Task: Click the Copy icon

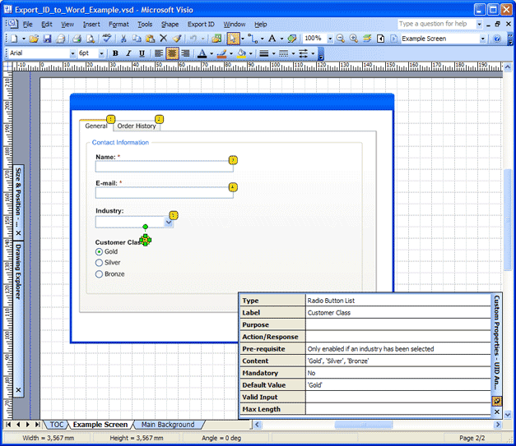Action: tap(137, 39)
